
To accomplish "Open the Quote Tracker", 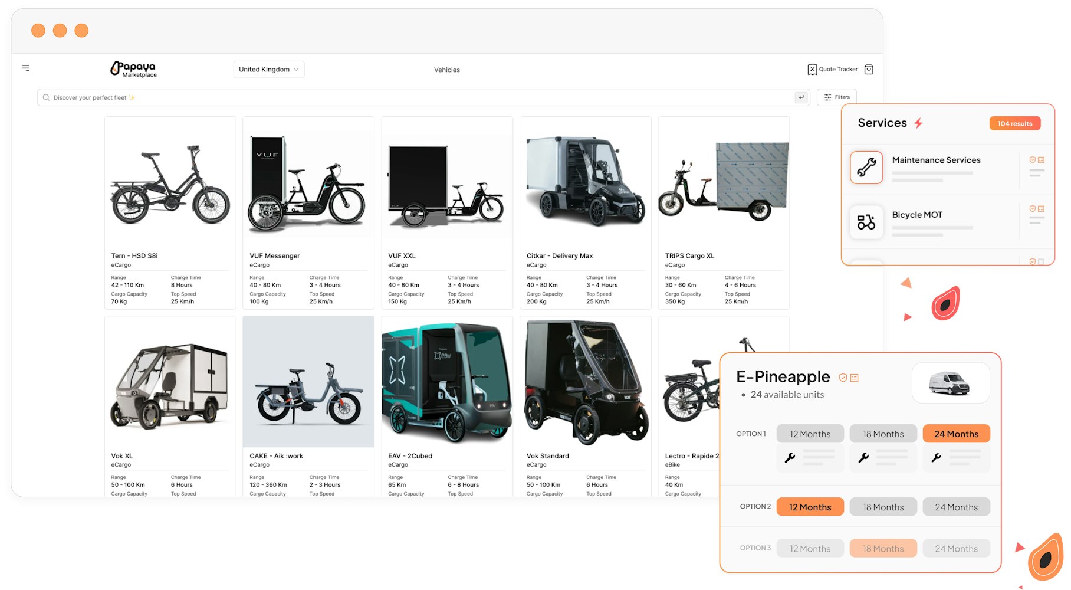I will tap(833, 69).
